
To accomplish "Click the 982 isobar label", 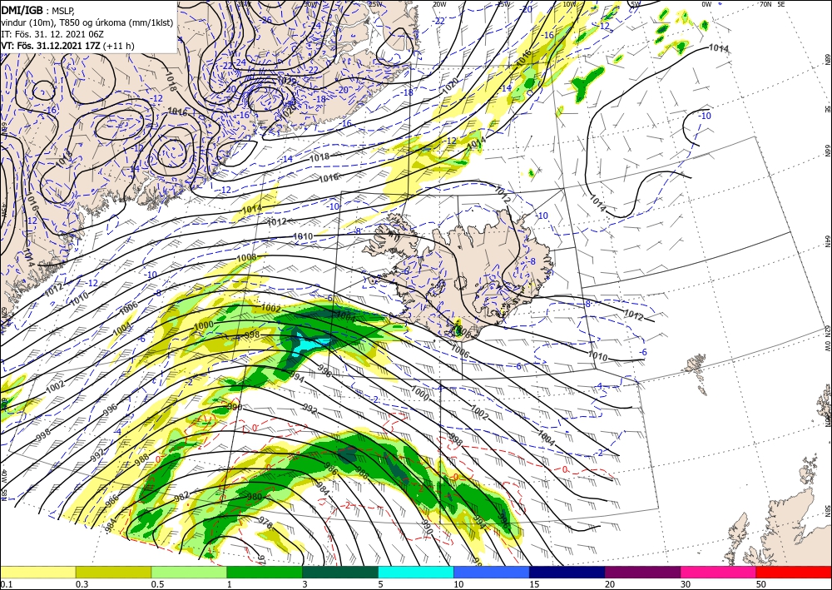I will point(181,496).
